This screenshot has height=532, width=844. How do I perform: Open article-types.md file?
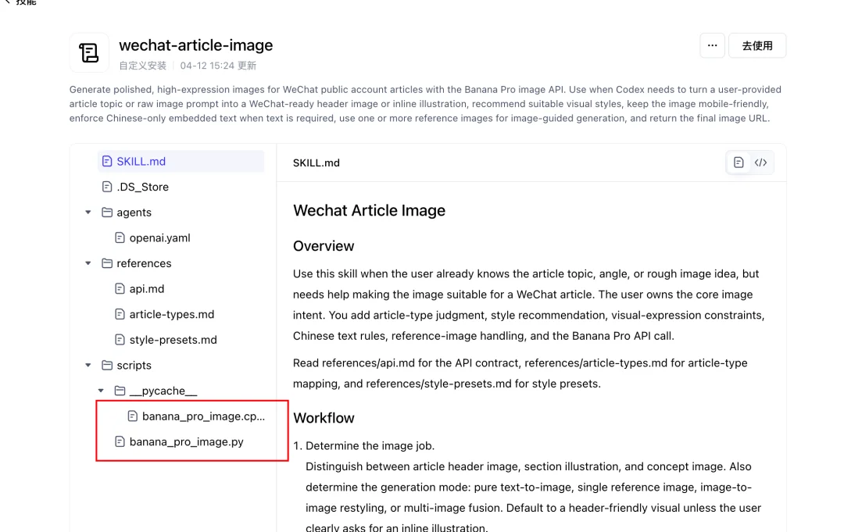[x=171, y=314]
